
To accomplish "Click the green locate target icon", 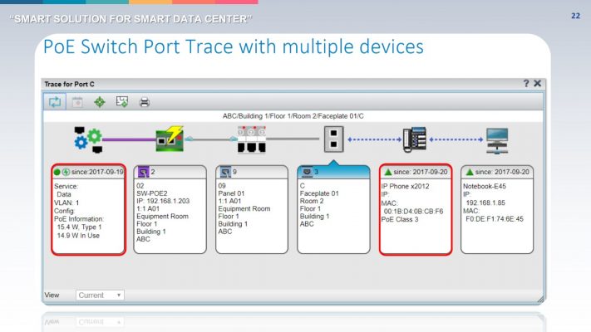I will pyautogui.click(x=100, y=102).
